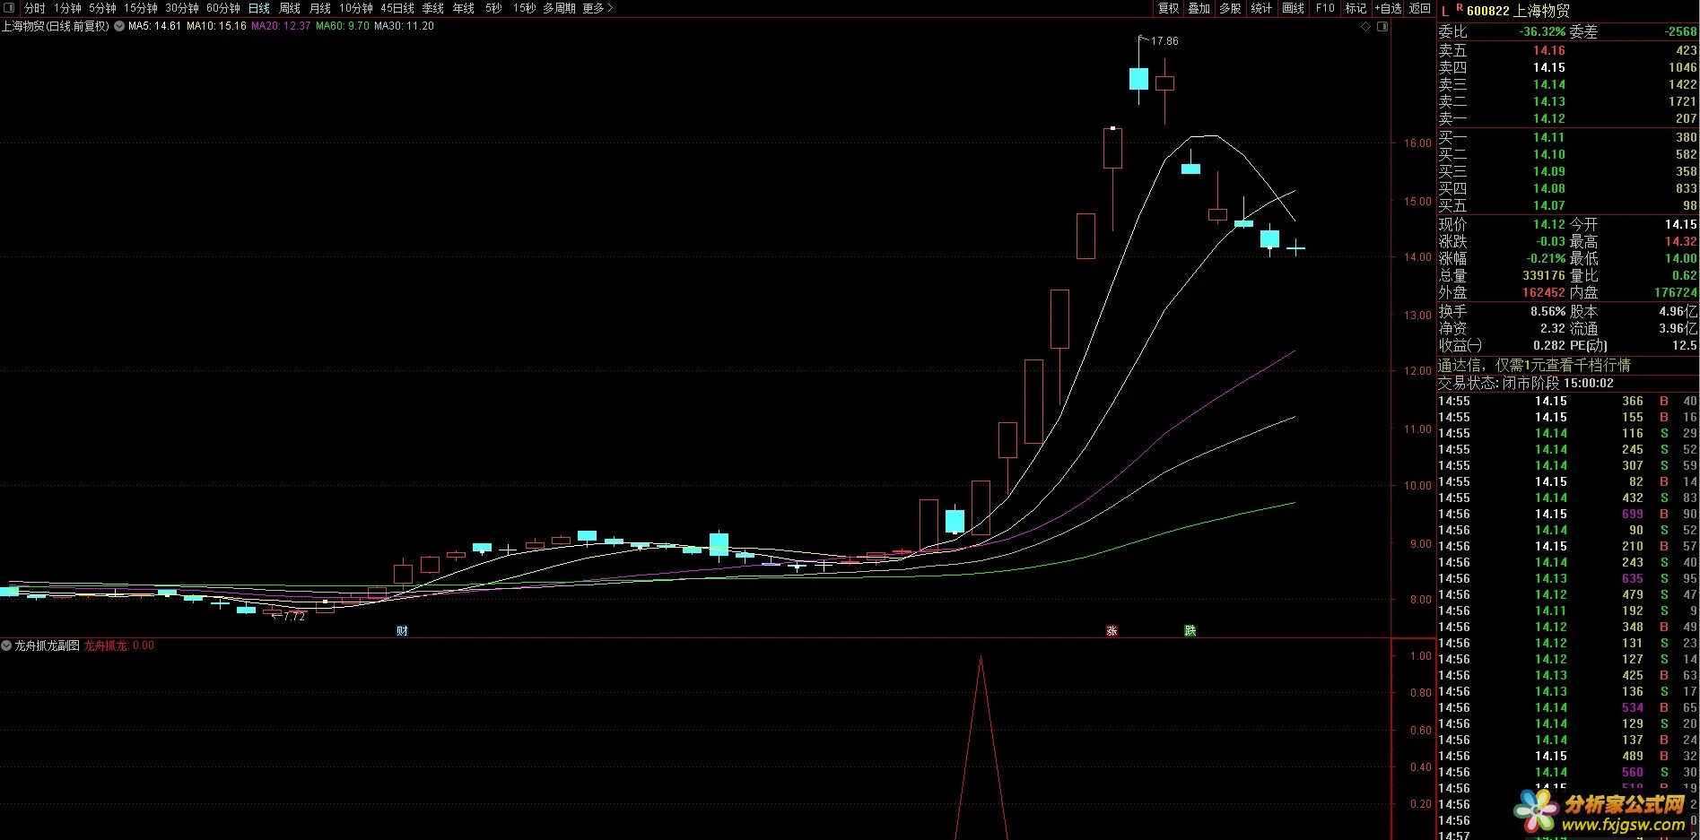Click the 7.72 low price label
1700x840 pixels.
tap(293, 617)
